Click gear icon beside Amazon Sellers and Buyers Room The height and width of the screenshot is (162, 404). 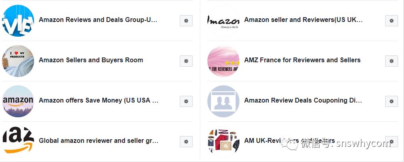(x=186, y=61)
